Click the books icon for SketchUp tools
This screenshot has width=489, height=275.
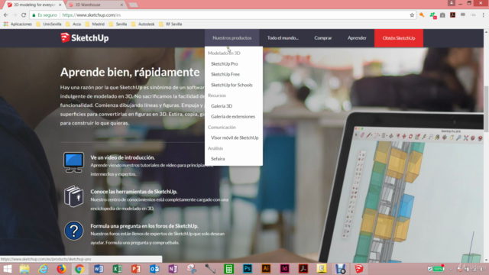(73, 196)
